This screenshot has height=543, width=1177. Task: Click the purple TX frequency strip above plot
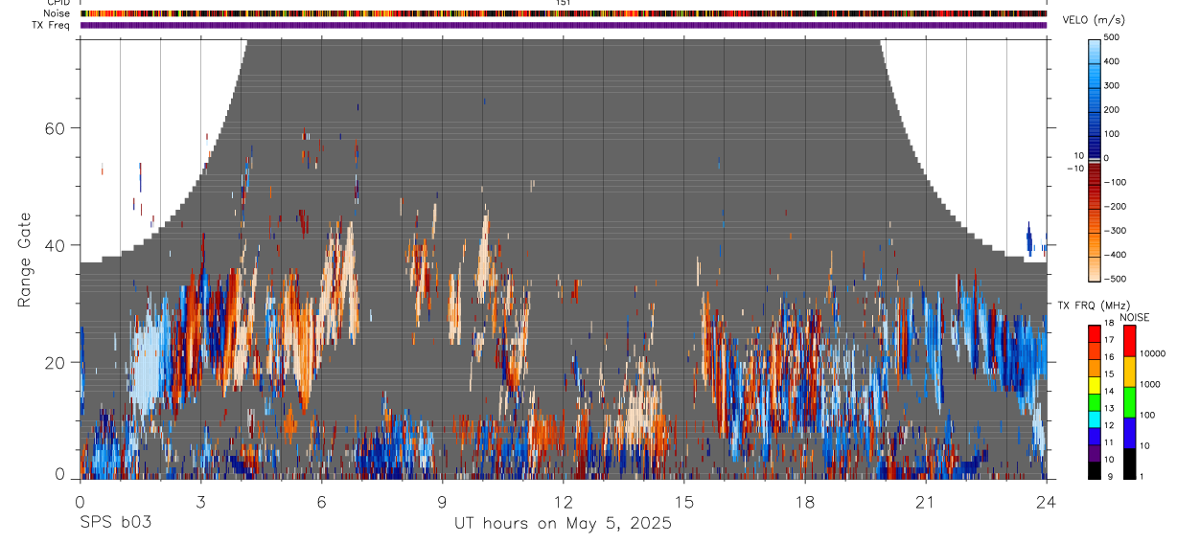(564, 25)
